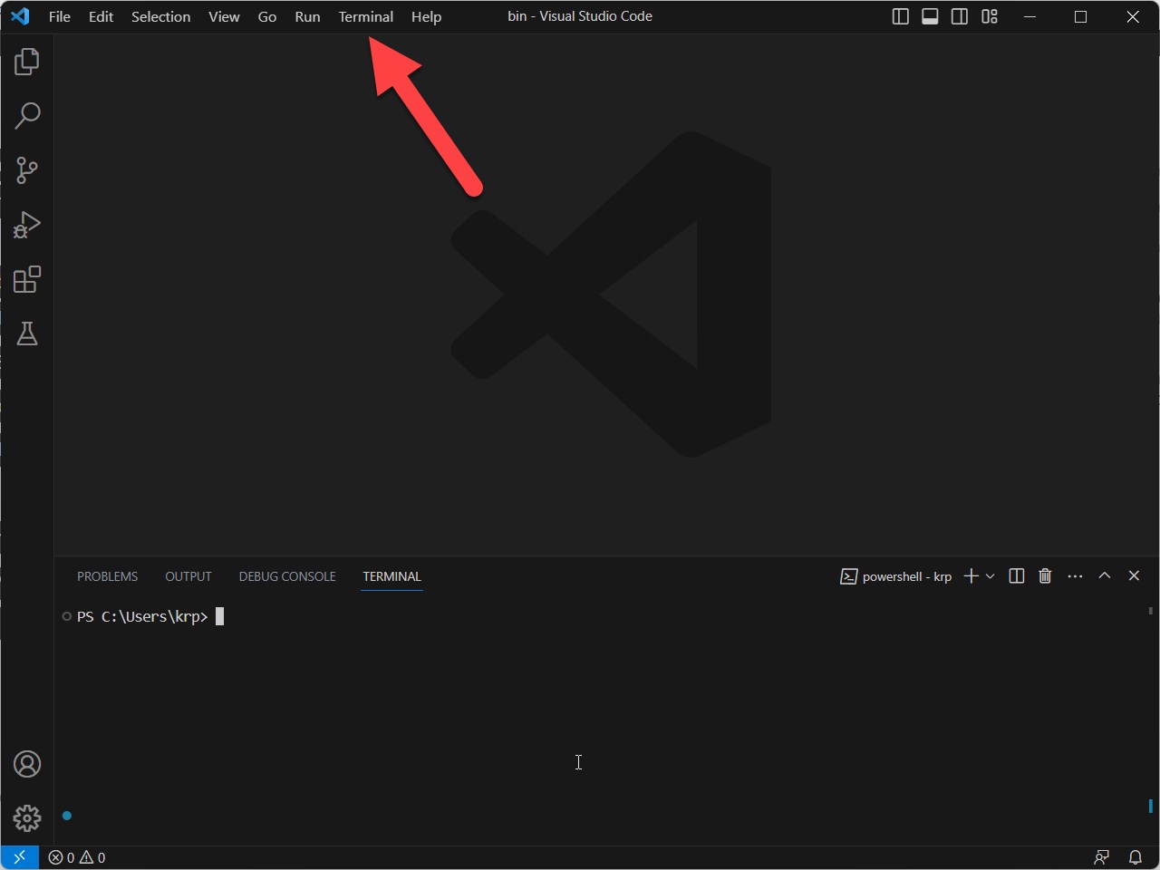Open the launch profile dropdown arrow
Viewport: 1160px width, 870px height.
point(991,576)
